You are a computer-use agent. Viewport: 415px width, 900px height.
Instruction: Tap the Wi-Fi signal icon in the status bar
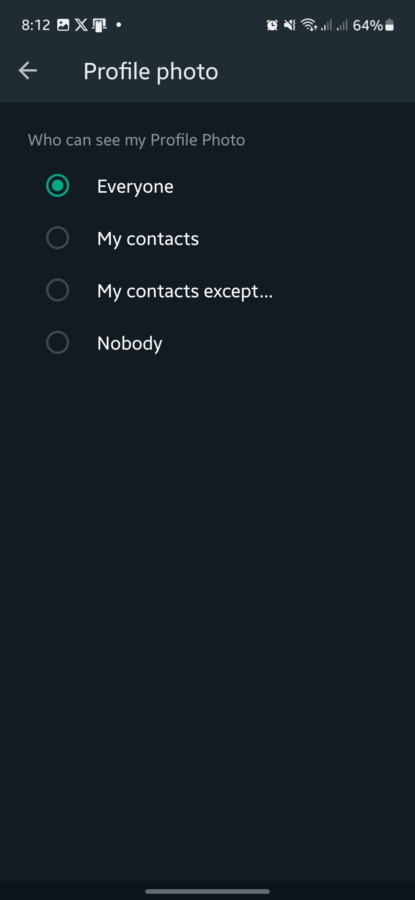(309, 25)
